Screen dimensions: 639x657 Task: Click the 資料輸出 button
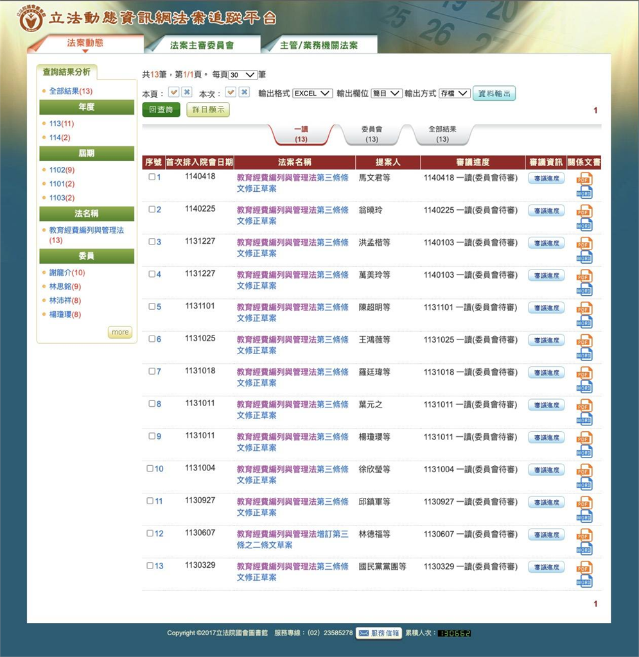tap(494, 94)
